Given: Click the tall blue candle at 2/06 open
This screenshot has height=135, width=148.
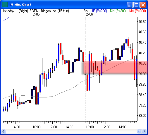Looking at the screenshot, I should pos(89,72).
